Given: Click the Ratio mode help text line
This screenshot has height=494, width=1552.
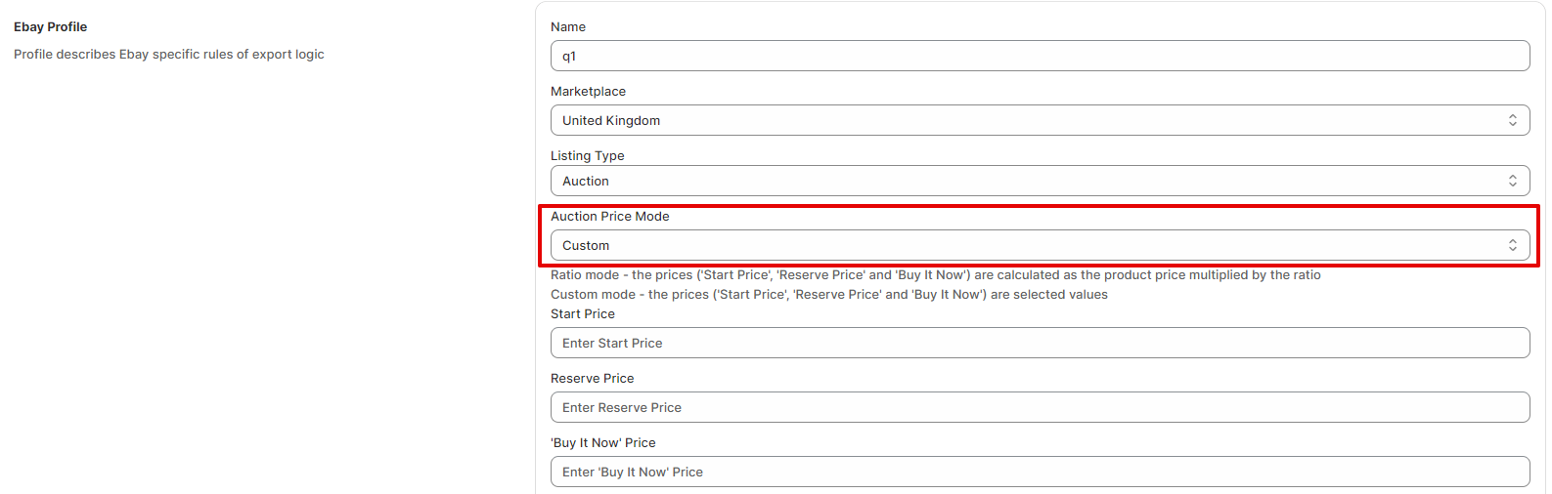Looking at the screenshot, I should 935,274.
